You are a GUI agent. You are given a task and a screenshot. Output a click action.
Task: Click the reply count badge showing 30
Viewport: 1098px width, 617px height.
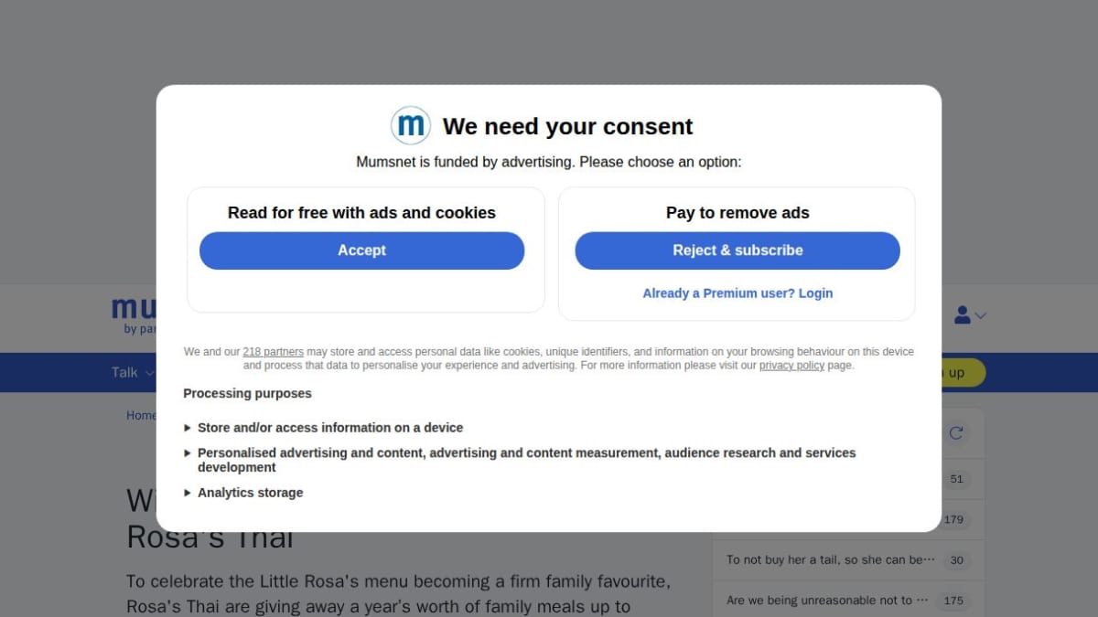957,560
